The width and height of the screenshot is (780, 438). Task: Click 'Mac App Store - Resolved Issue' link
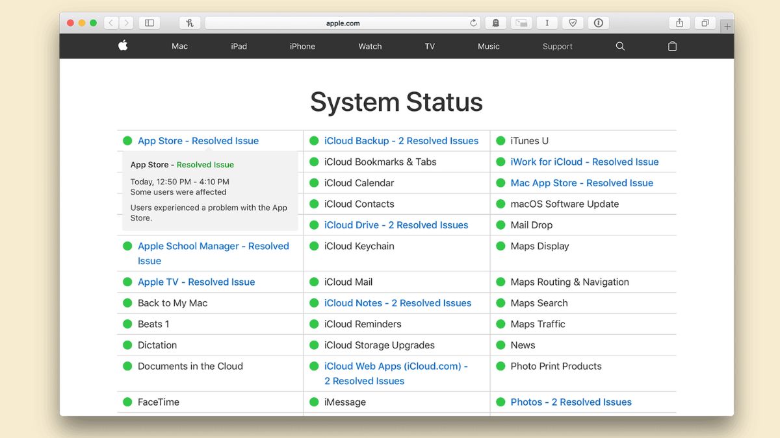[x=582, y=183]
